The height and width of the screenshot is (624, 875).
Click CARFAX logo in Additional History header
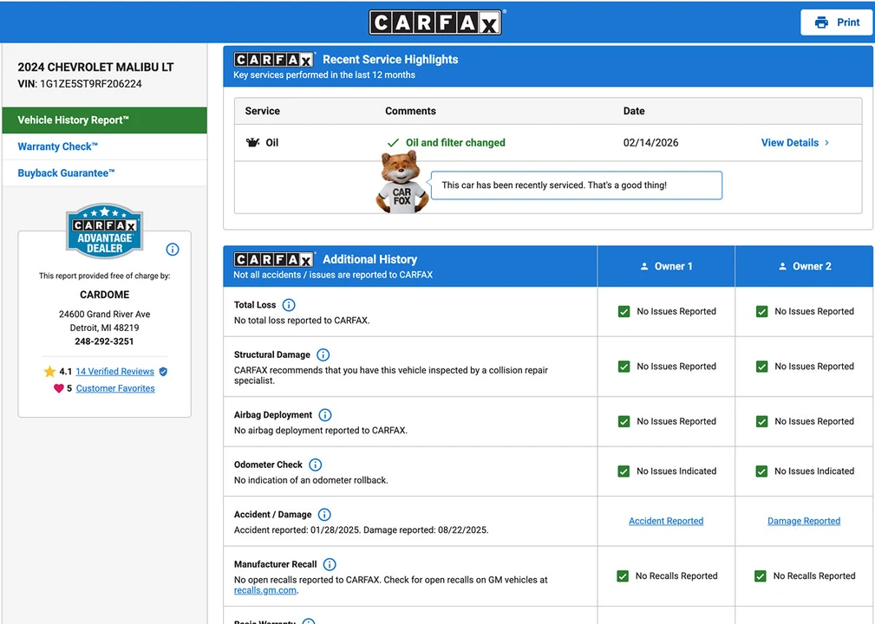point(273,259)
